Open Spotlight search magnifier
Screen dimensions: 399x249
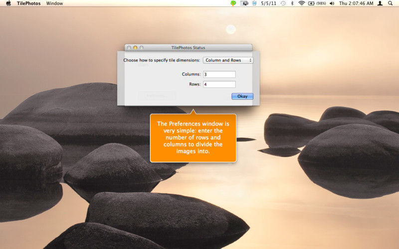click(390, 3)
